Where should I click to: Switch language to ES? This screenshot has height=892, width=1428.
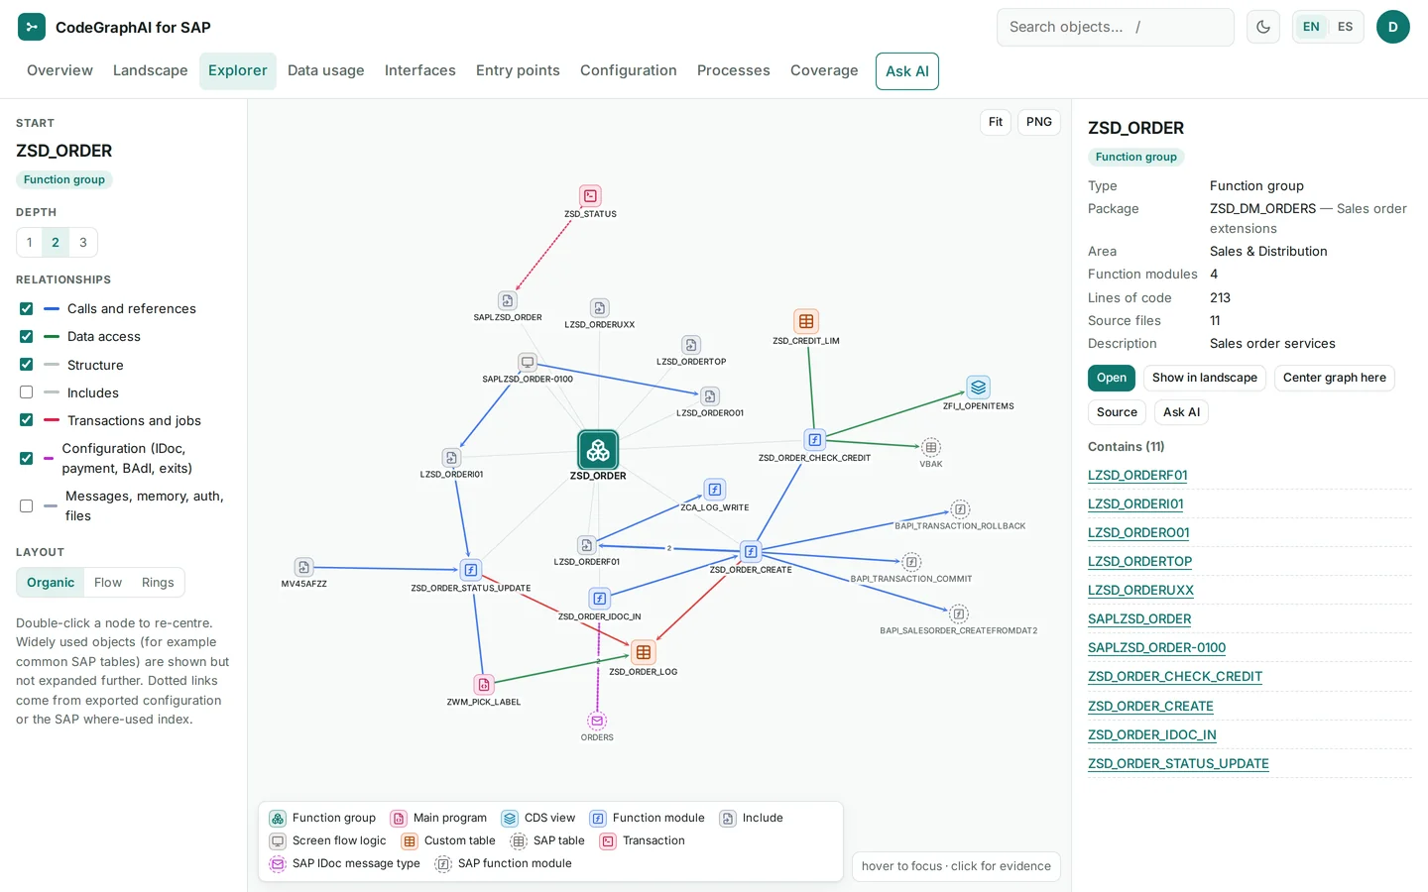pyautogui.click(x=1345, y=27)
